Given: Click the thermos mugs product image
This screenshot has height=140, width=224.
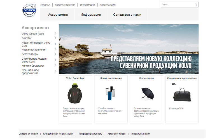Looking at the screenshot, I should [110, 93].
